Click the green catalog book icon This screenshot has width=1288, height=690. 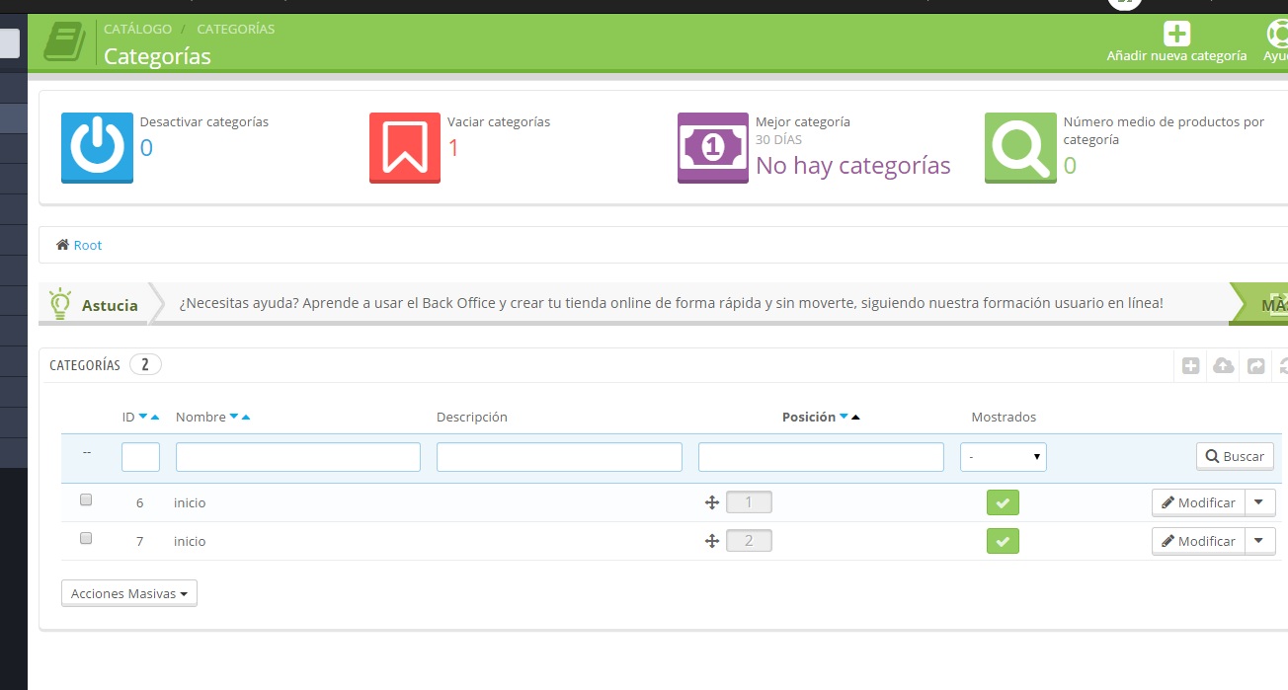tap(65, 42)
